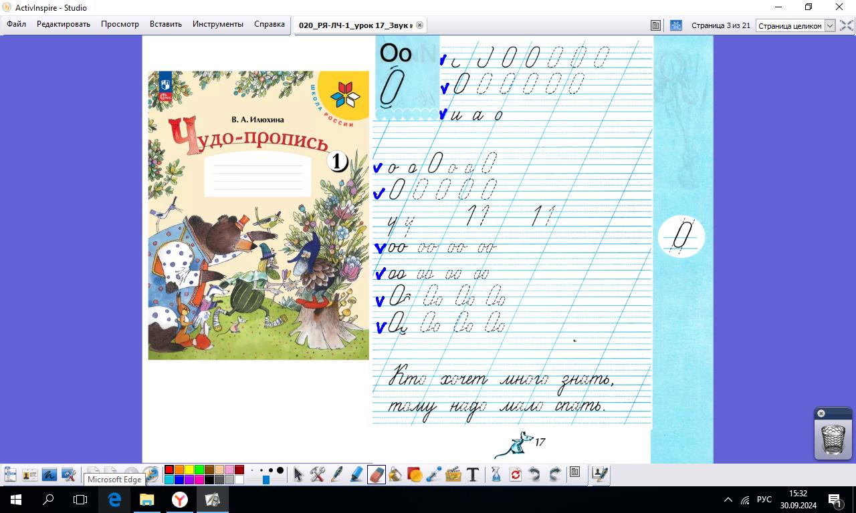Click the pen width slider handle
This screenshot has width=856, height=513.
pyautogui.click(x=266, y=480)
